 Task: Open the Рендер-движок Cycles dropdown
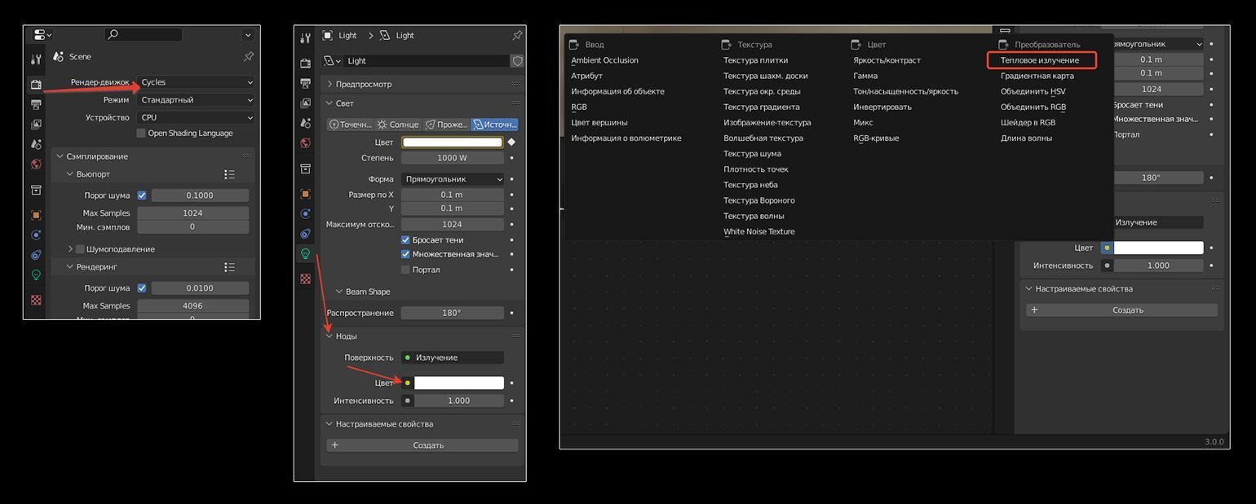coord(196,82)
